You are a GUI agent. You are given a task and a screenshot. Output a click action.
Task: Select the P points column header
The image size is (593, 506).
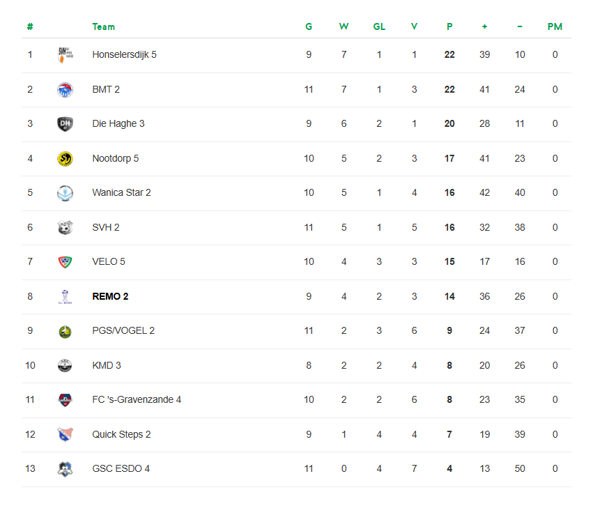(x=449, y=26)
